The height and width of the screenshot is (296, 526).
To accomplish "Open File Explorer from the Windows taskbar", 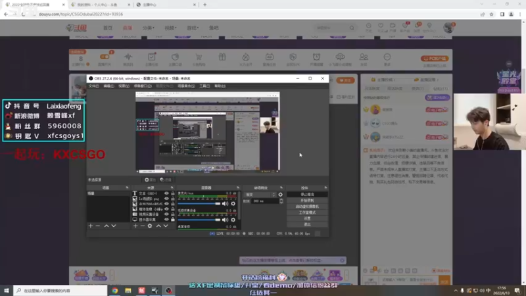I will pos(128,291).
